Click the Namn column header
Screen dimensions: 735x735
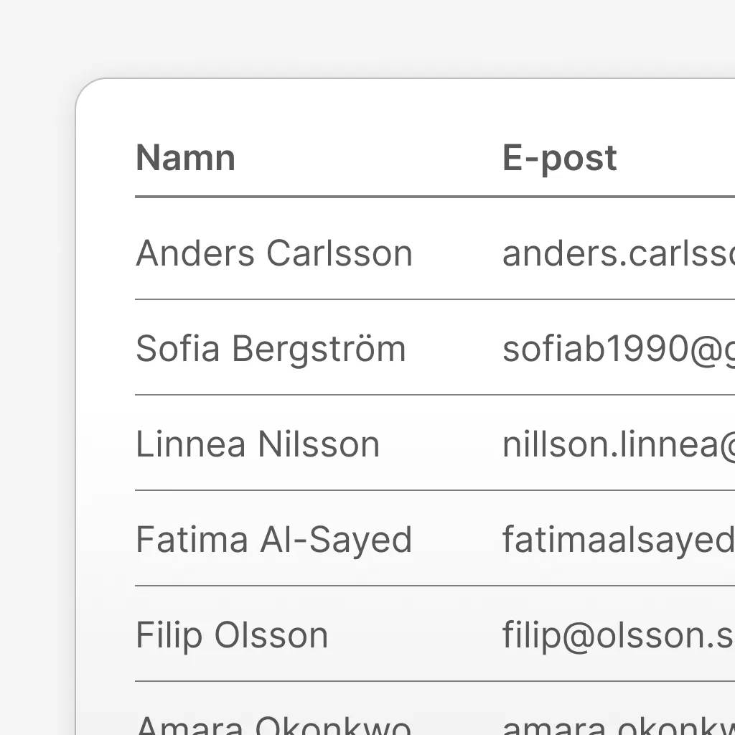(x=185, y=158)
